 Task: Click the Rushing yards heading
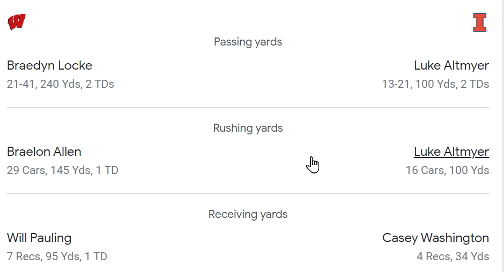(x=248, y=128)
